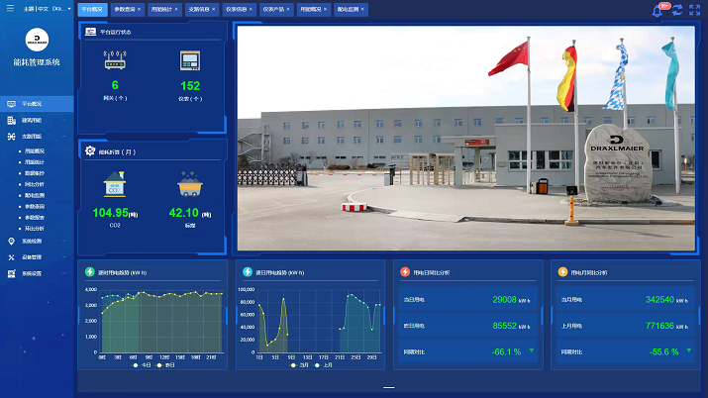The width and height of the screenshot is (708, 398).
Task: Click the meter device icon above 152
Action: click(x=189, y=60)
